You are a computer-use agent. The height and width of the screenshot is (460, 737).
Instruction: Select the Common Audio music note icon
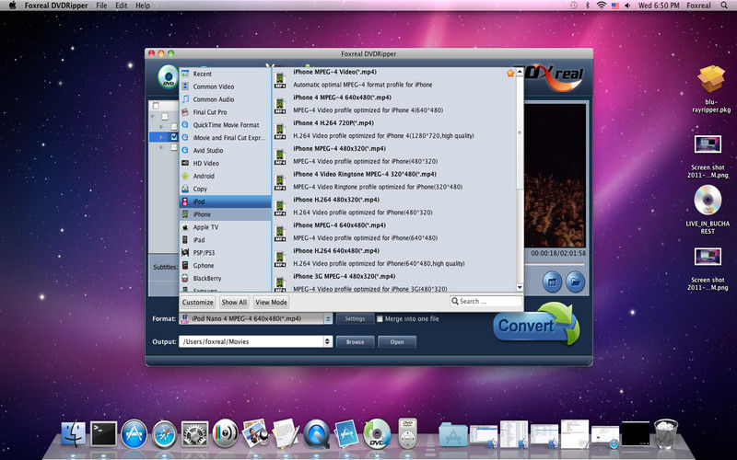pyautogui.click(x=185, y=99)
